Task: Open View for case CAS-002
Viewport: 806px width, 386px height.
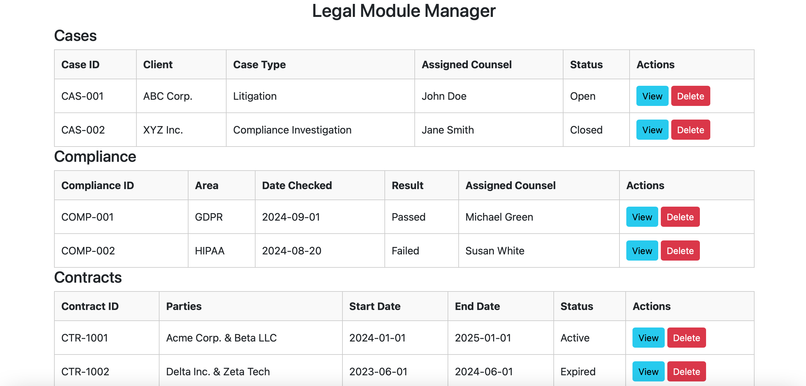Action: click(x=652, y=130)
